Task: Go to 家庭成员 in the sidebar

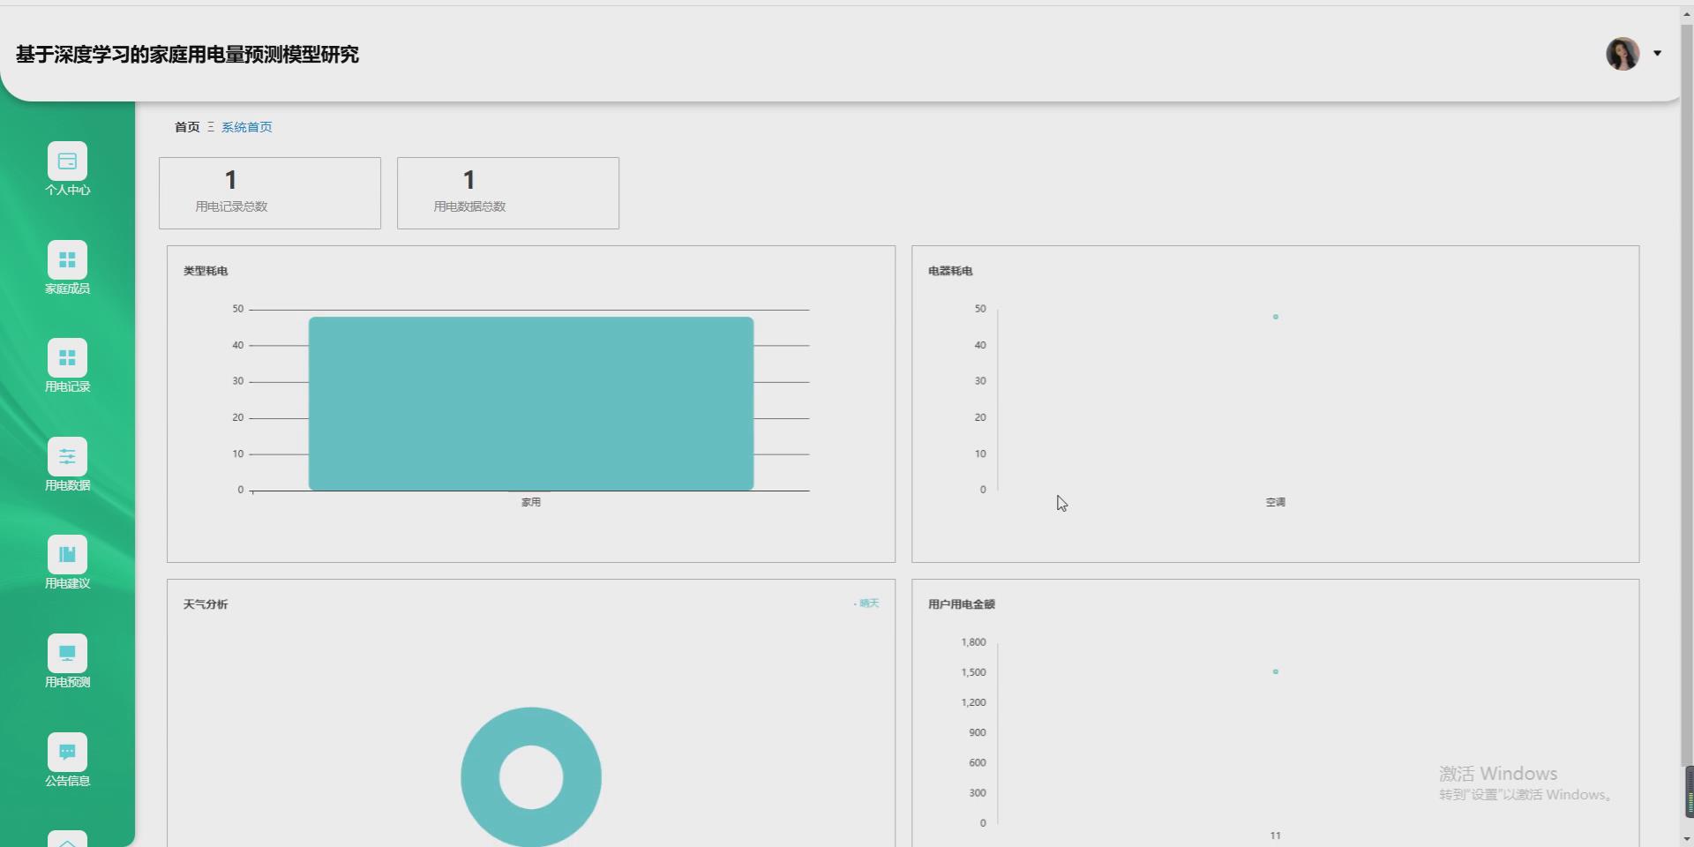Action: [x=67, y=267]
